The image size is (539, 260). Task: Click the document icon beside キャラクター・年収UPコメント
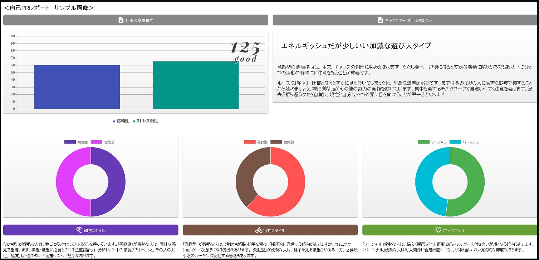380,20
